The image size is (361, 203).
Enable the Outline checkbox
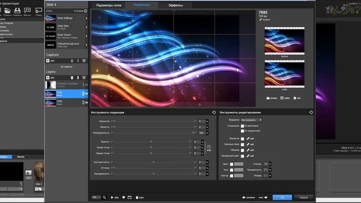point(232,176)
